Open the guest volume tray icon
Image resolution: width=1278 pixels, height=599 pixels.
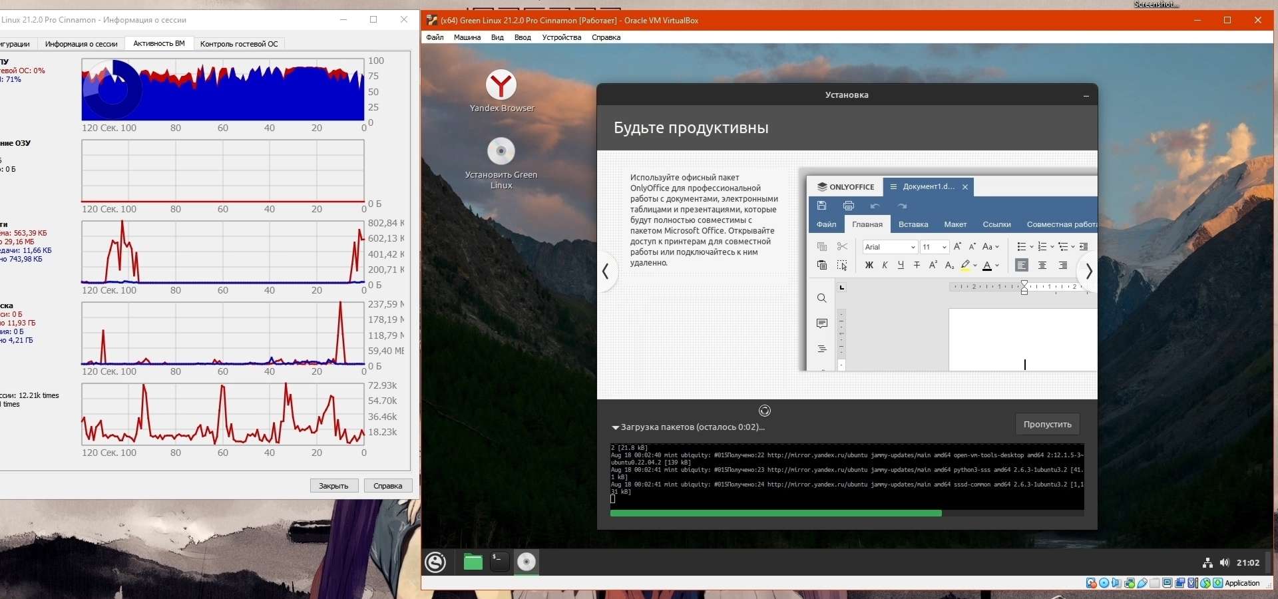tap(1224, 563)
